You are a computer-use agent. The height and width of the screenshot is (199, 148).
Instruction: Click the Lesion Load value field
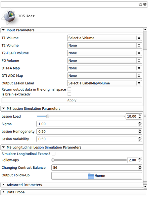pyautogui.click(x=132, y=116)
